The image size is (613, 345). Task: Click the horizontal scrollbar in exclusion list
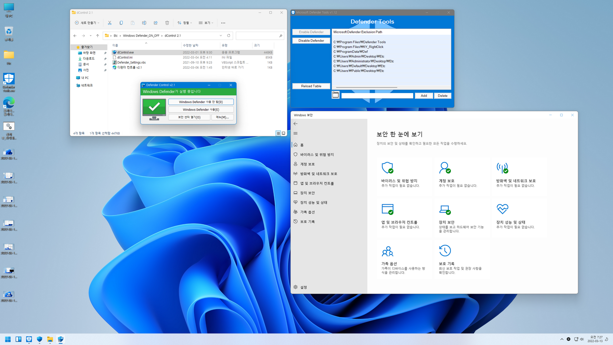[x=366, y=87]
